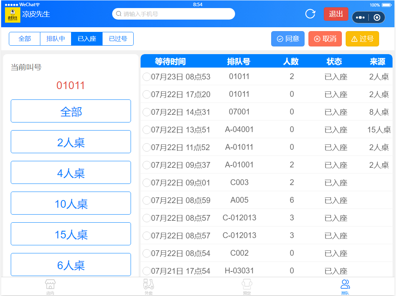Image resolution: width=396 pixels, height=296 pixels.
Task: Switch to the 已入座 tab
Action: click(x=87, y=39)
